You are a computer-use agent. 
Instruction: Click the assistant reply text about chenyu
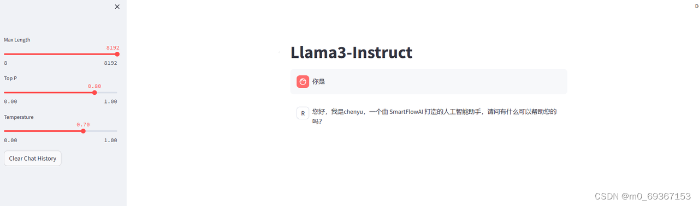(x=434, y=116)
